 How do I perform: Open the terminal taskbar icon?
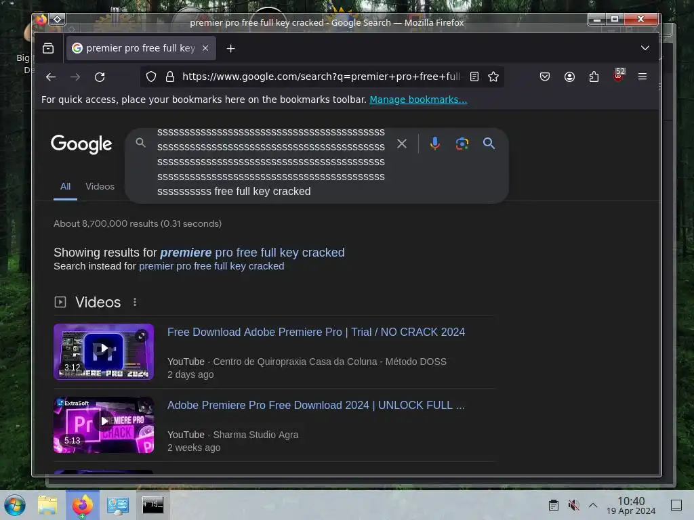point(152,505)
